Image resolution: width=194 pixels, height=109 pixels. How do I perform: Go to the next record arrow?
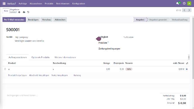189,10
